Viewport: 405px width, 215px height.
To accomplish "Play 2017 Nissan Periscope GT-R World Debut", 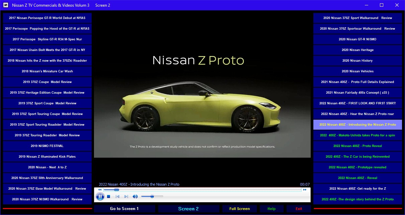I will click(x=47, y=18).
